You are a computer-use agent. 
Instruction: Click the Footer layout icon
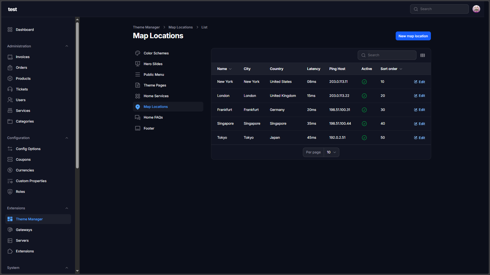[138, 128]
